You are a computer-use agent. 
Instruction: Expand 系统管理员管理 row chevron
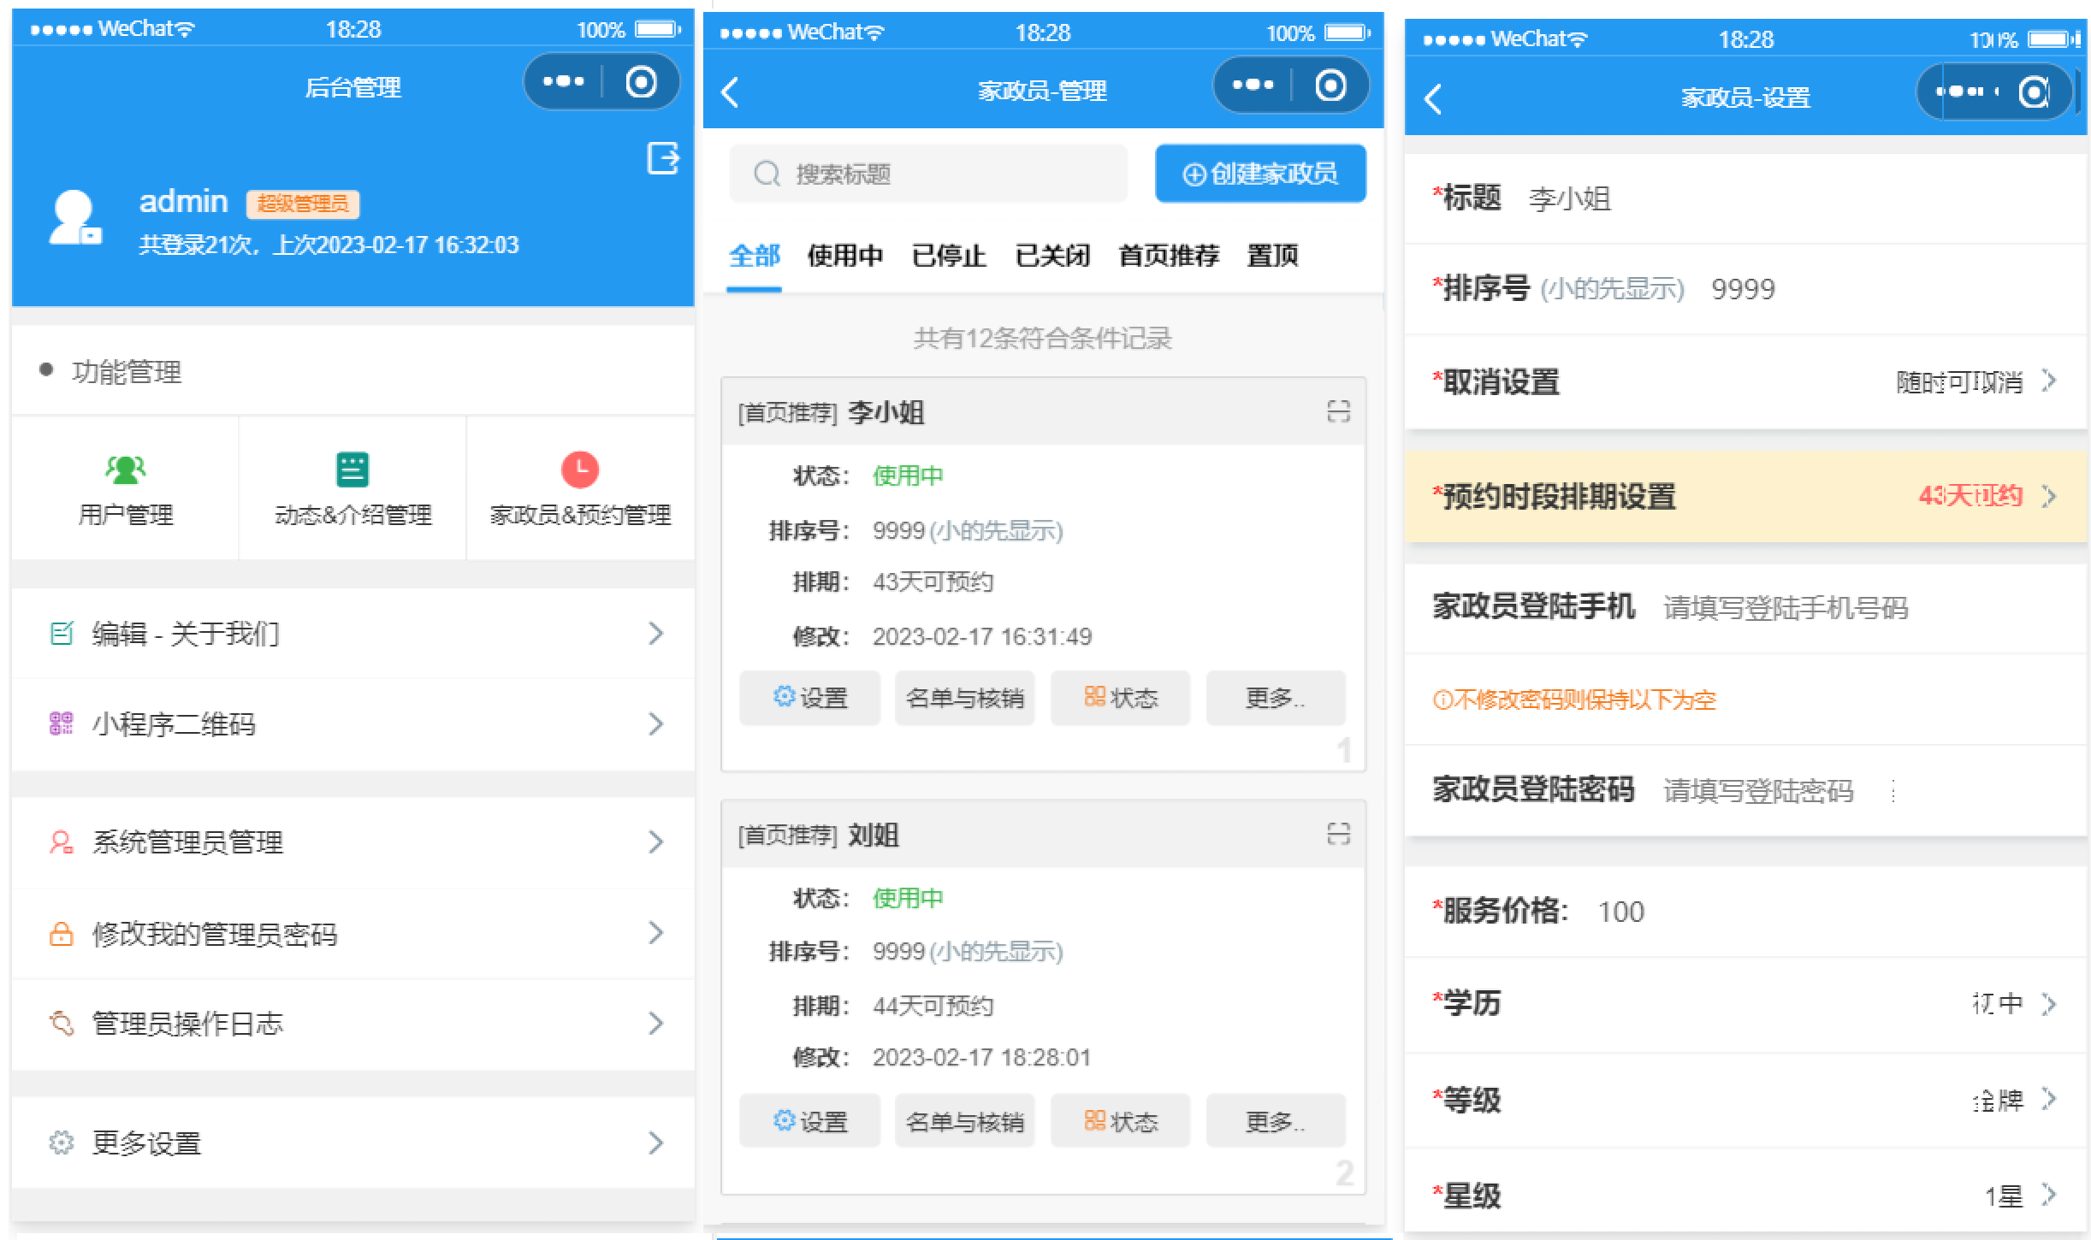pos(655,842)
